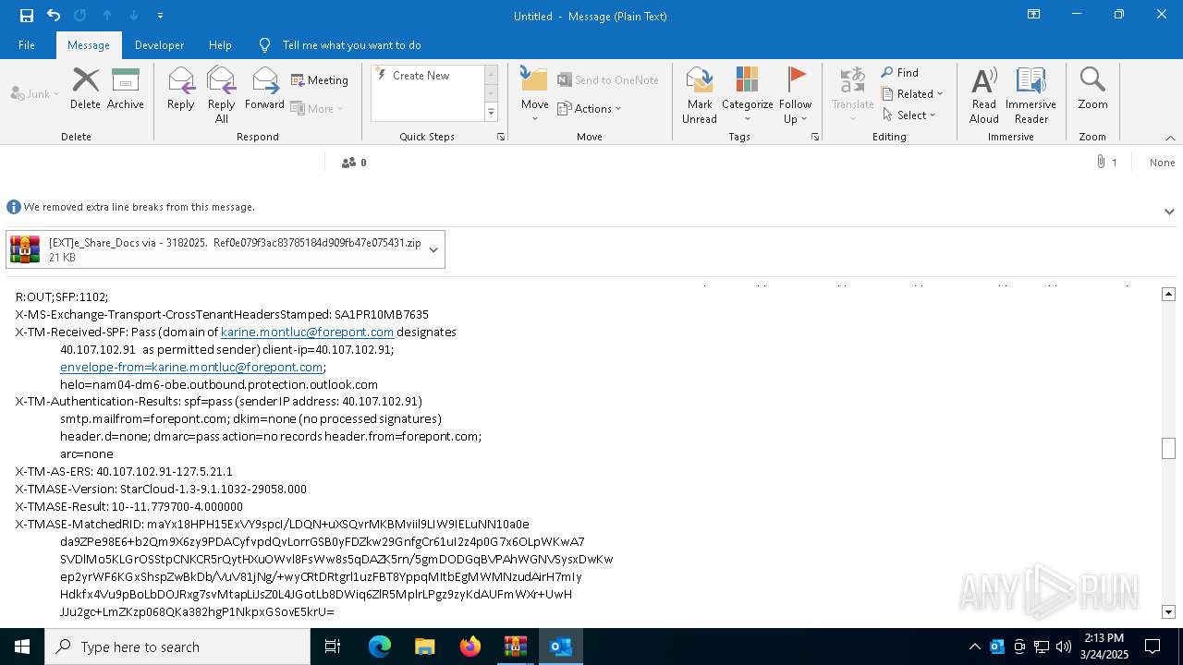Open the Tags dialog launcher
Viewport: 1183px width, 665px height.
[x=815, y=137]
